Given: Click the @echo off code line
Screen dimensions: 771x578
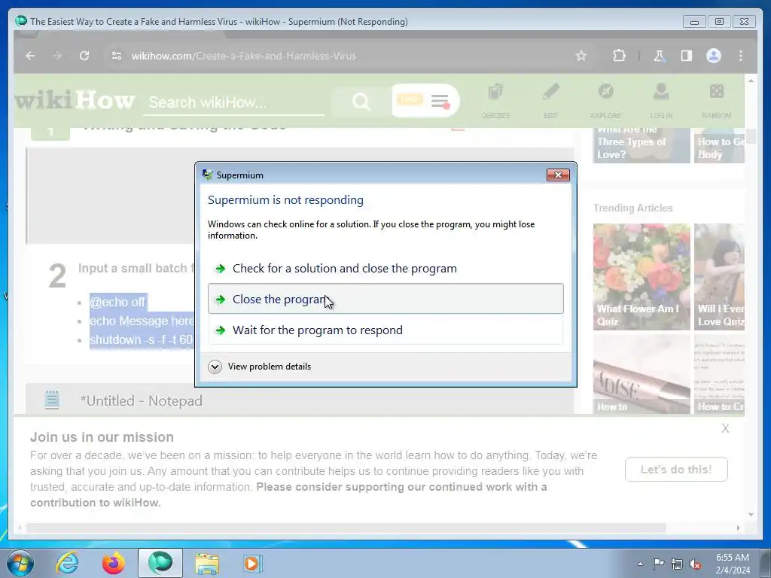Looking at the screenshot, I should click(x=117, y=302).
